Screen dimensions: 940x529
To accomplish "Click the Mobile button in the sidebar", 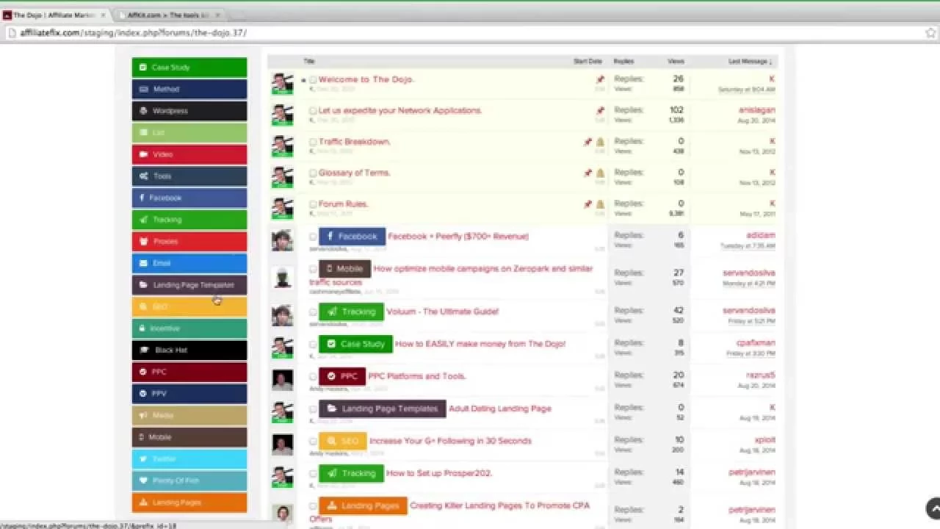I will [x=189, y=437].
